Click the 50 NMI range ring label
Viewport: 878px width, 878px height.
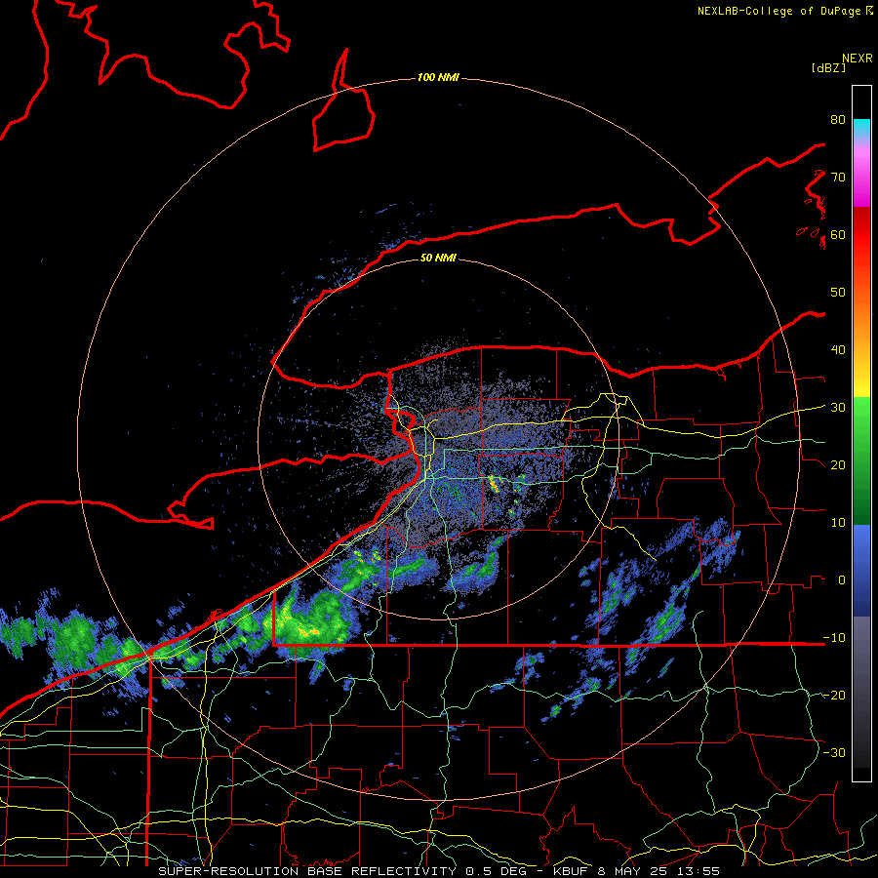pos(438,258)
